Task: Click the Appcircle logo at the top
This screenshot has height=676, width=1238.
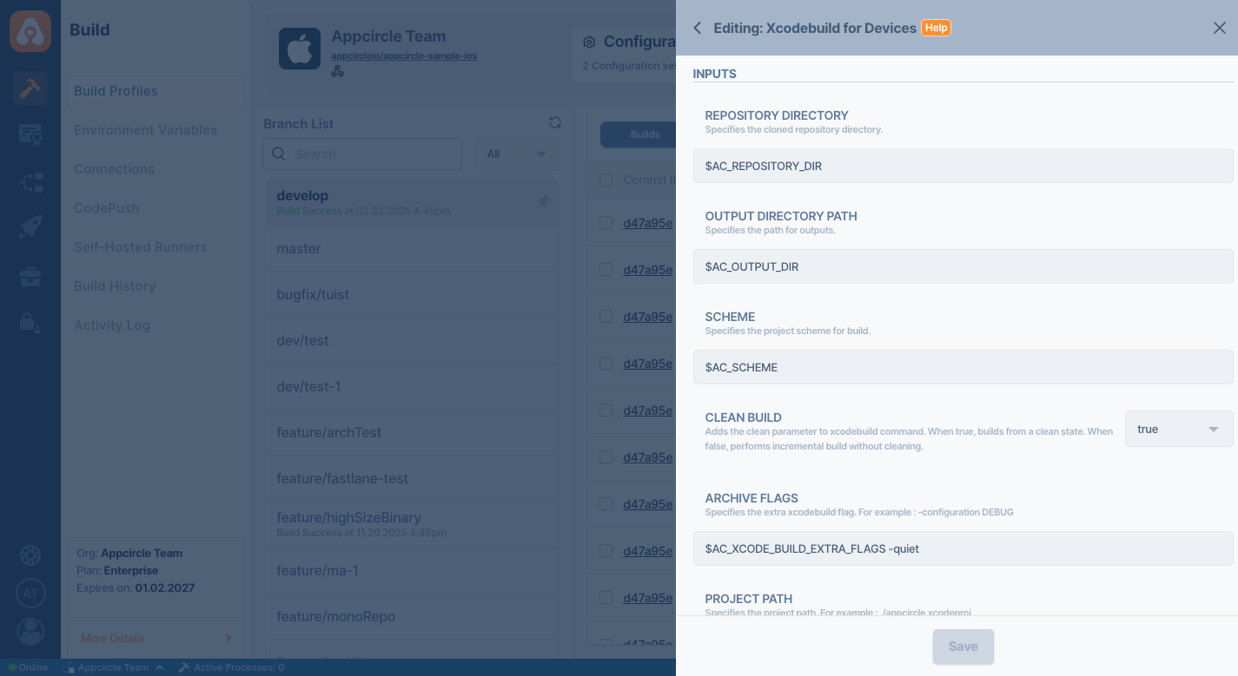Action: point(30,30)
